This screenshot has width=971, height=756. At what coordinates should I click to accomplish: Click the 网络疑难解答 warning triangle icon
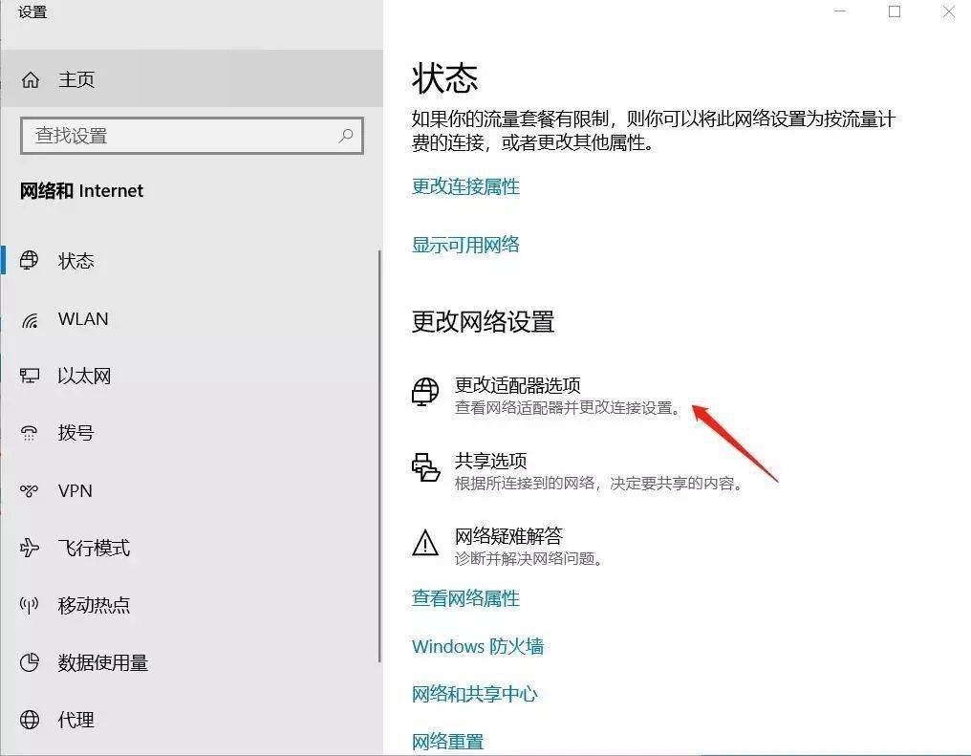click(x=425, y=543)
